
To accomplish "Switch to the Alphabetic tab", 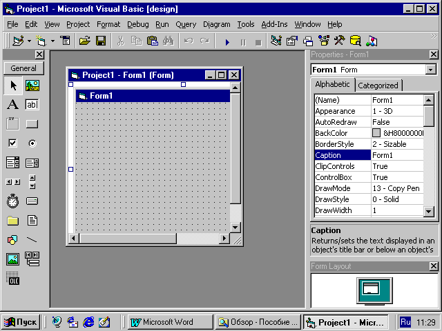I will [x=332, y=84].
